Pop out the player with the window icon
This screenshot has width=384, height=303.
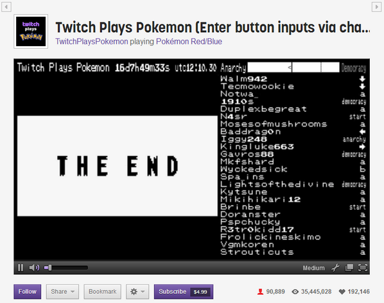pyautogui.click(x=349, y=268)
